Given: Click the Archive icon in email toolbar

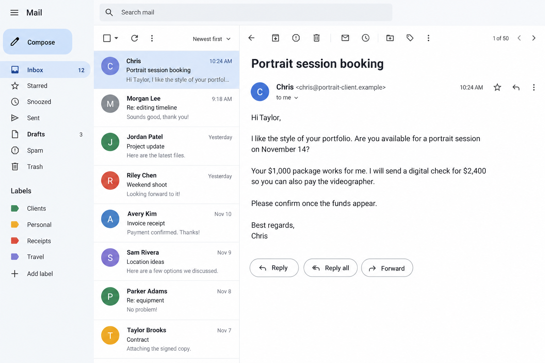Looking at the screenshot, I should [x=275, y=38].
